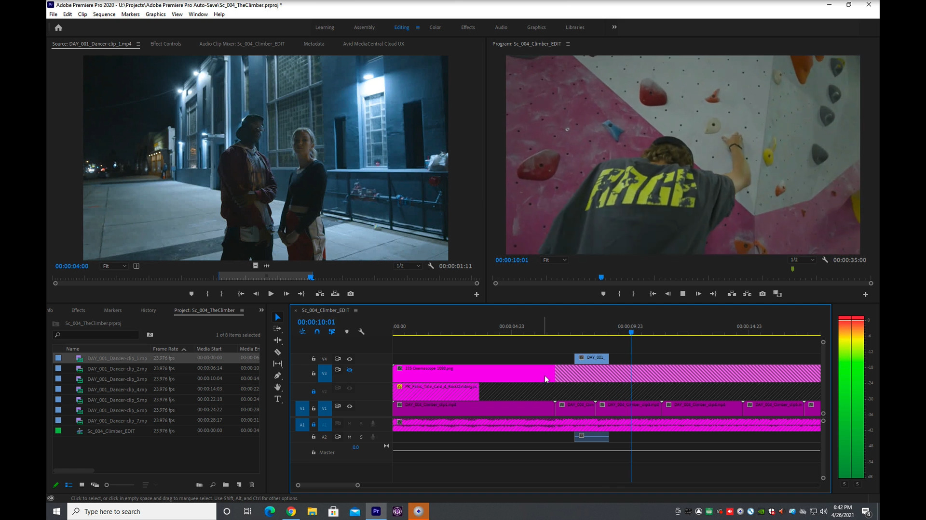The height and width of the screenshot is (520, 926).
Task: Open the Graphics menu
Action: point(155,14)
